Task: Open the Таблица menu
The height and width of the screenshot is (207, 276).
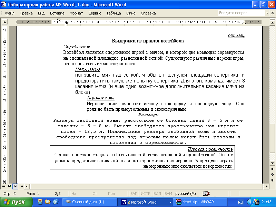Action: click(114, 13)
